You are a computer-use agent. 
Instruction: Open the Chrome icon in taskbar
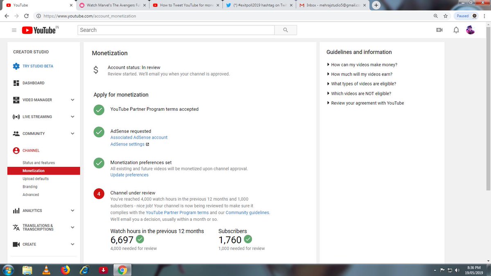tap(122, 270)
